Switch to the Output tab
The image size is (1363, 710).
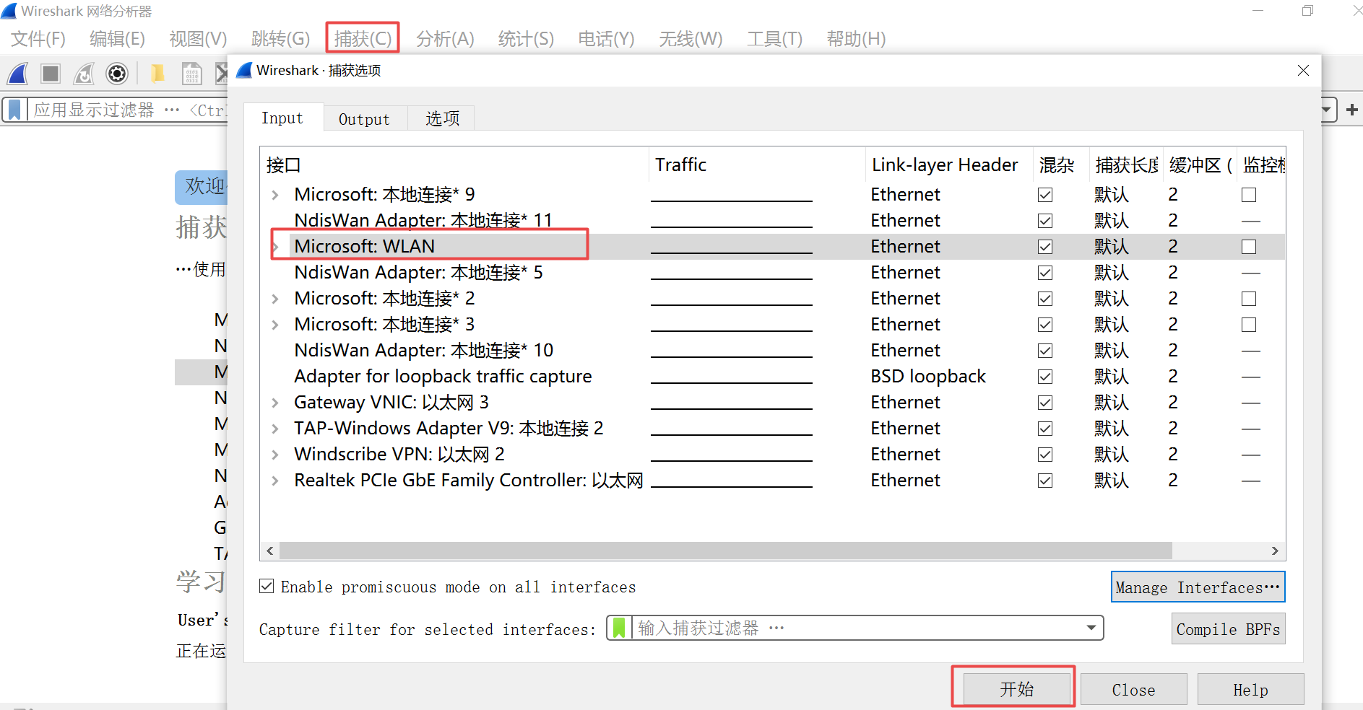click(365, 119)
